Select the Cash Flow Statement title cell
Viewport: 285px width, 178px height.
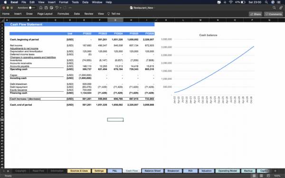pos(26,24)
